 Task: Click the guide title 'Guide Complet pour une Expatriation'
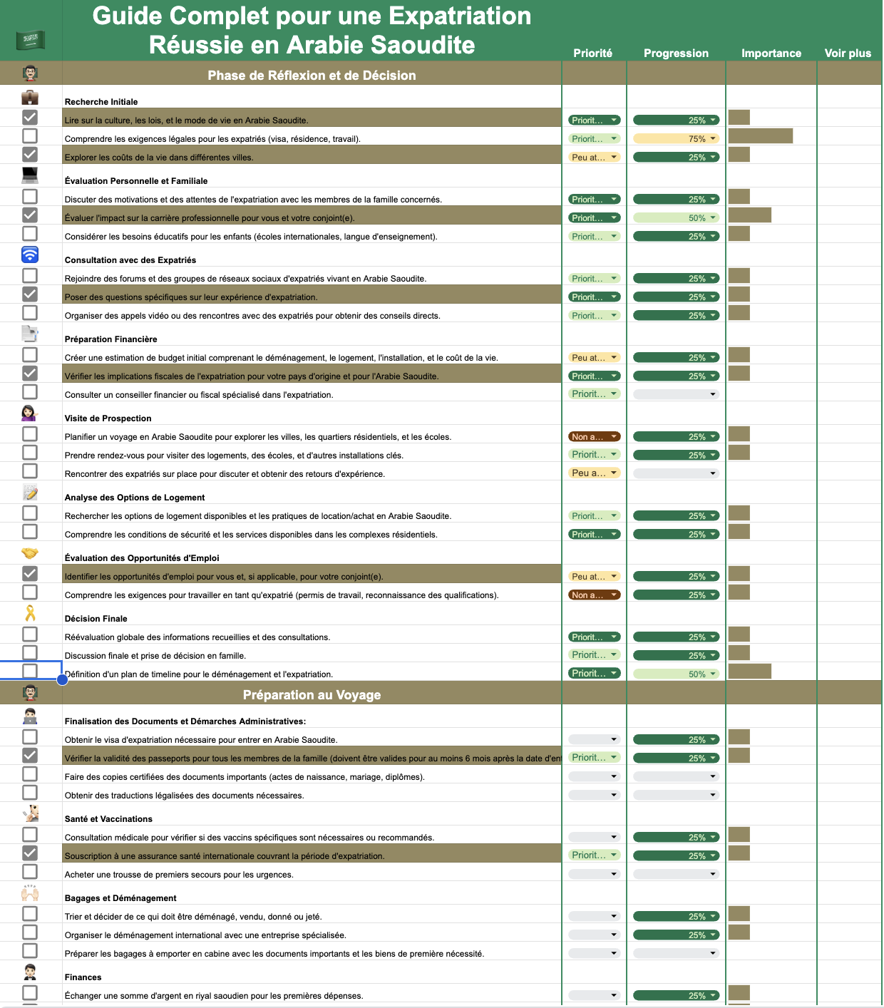[x=312, y=16]
